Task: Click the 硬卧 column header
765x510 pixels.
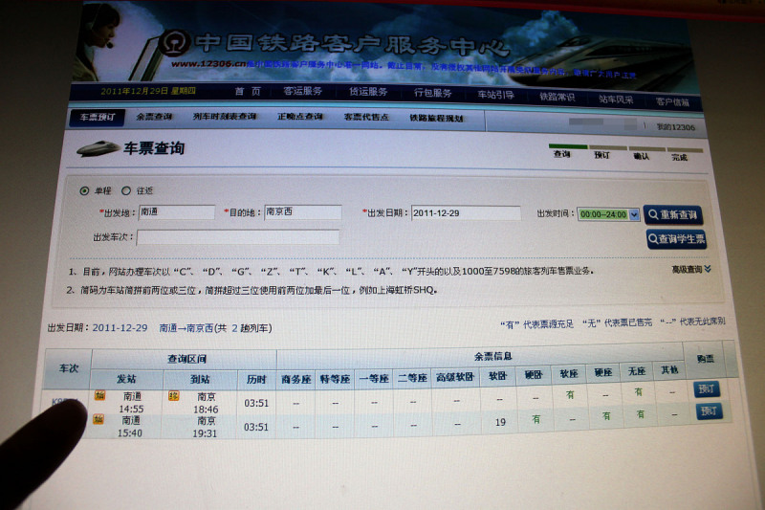Action: pos(534,375)
